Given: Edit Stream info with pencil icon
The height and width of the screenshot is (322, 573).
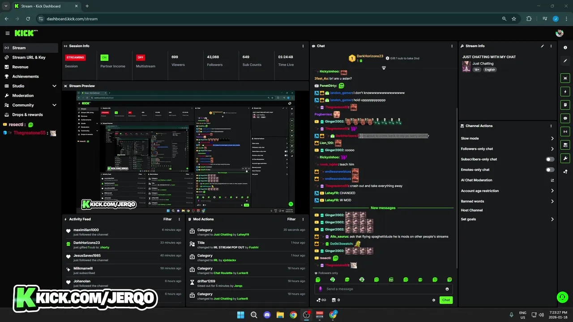Looking at the screenshot, I should click(x=543, y=46).
